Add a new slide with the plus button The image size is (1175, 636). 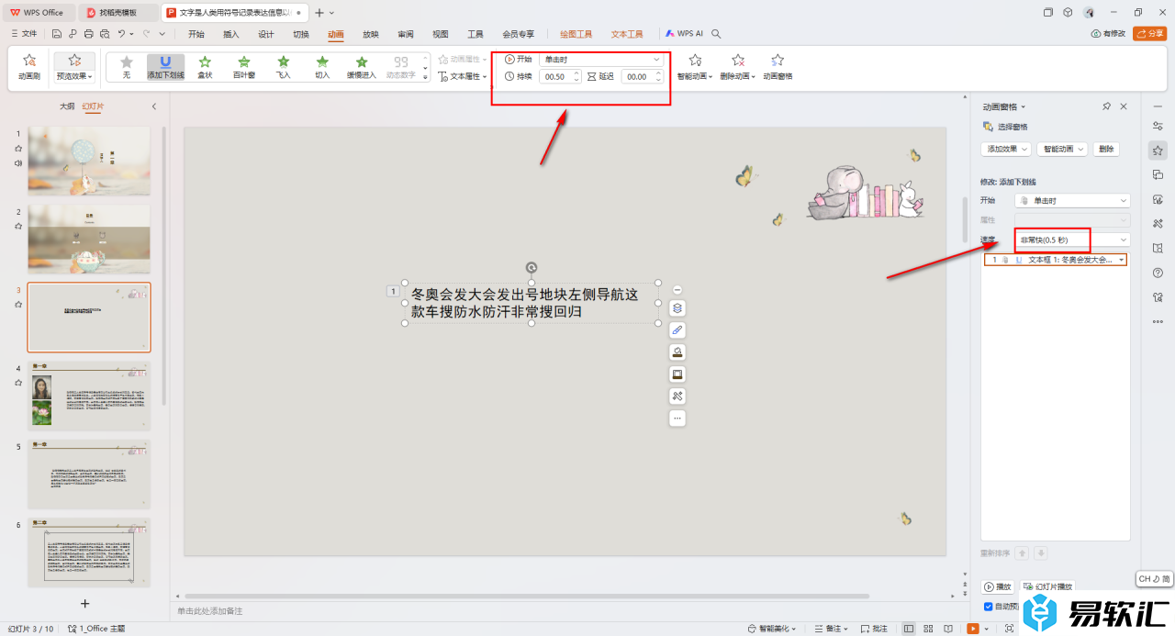[84, 603]
